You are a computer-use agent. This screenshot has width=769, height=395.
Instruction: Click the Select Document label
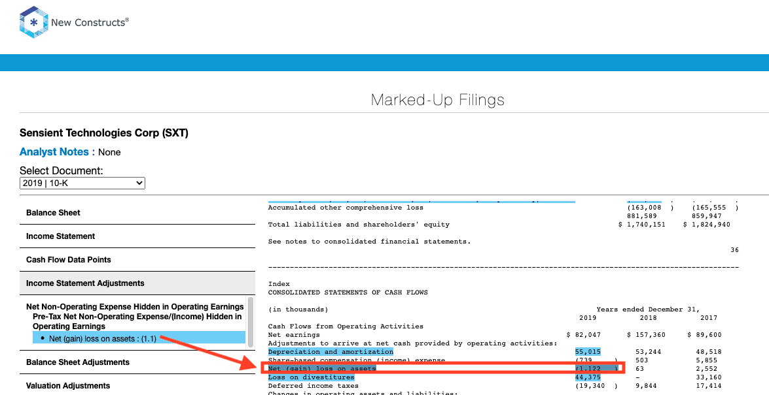click(x=62, y=171)
